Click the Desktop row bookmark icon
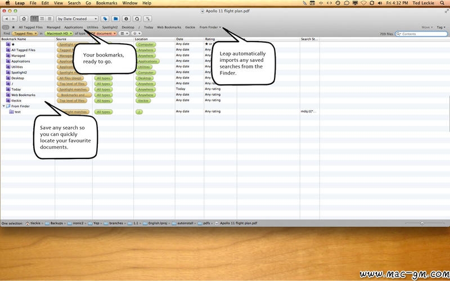450x281 pixels. click(x=8, y=78)
